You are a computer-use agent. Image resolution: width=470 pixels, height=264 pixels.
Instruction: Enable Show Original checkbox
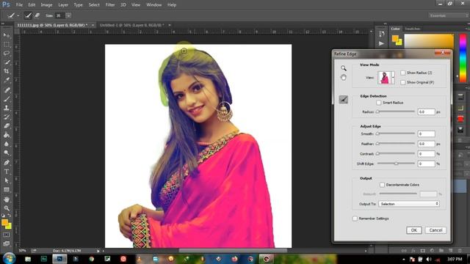403,82
